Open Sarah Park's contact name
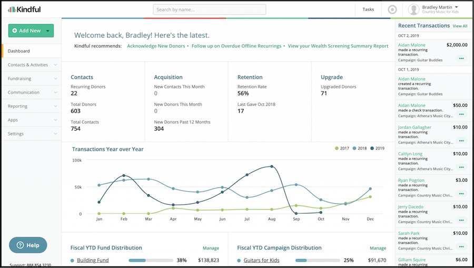Viewport: 474px width, 268px height. coord(409,233)
